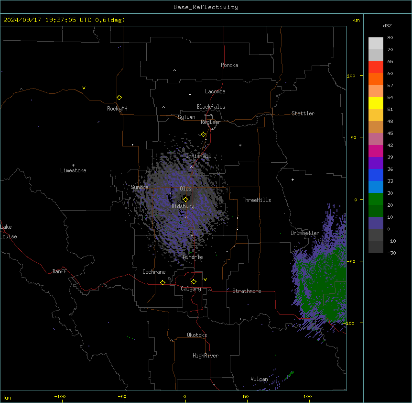
Task: Click the white asterisk northeast of Innisfail
Action: 240,145
